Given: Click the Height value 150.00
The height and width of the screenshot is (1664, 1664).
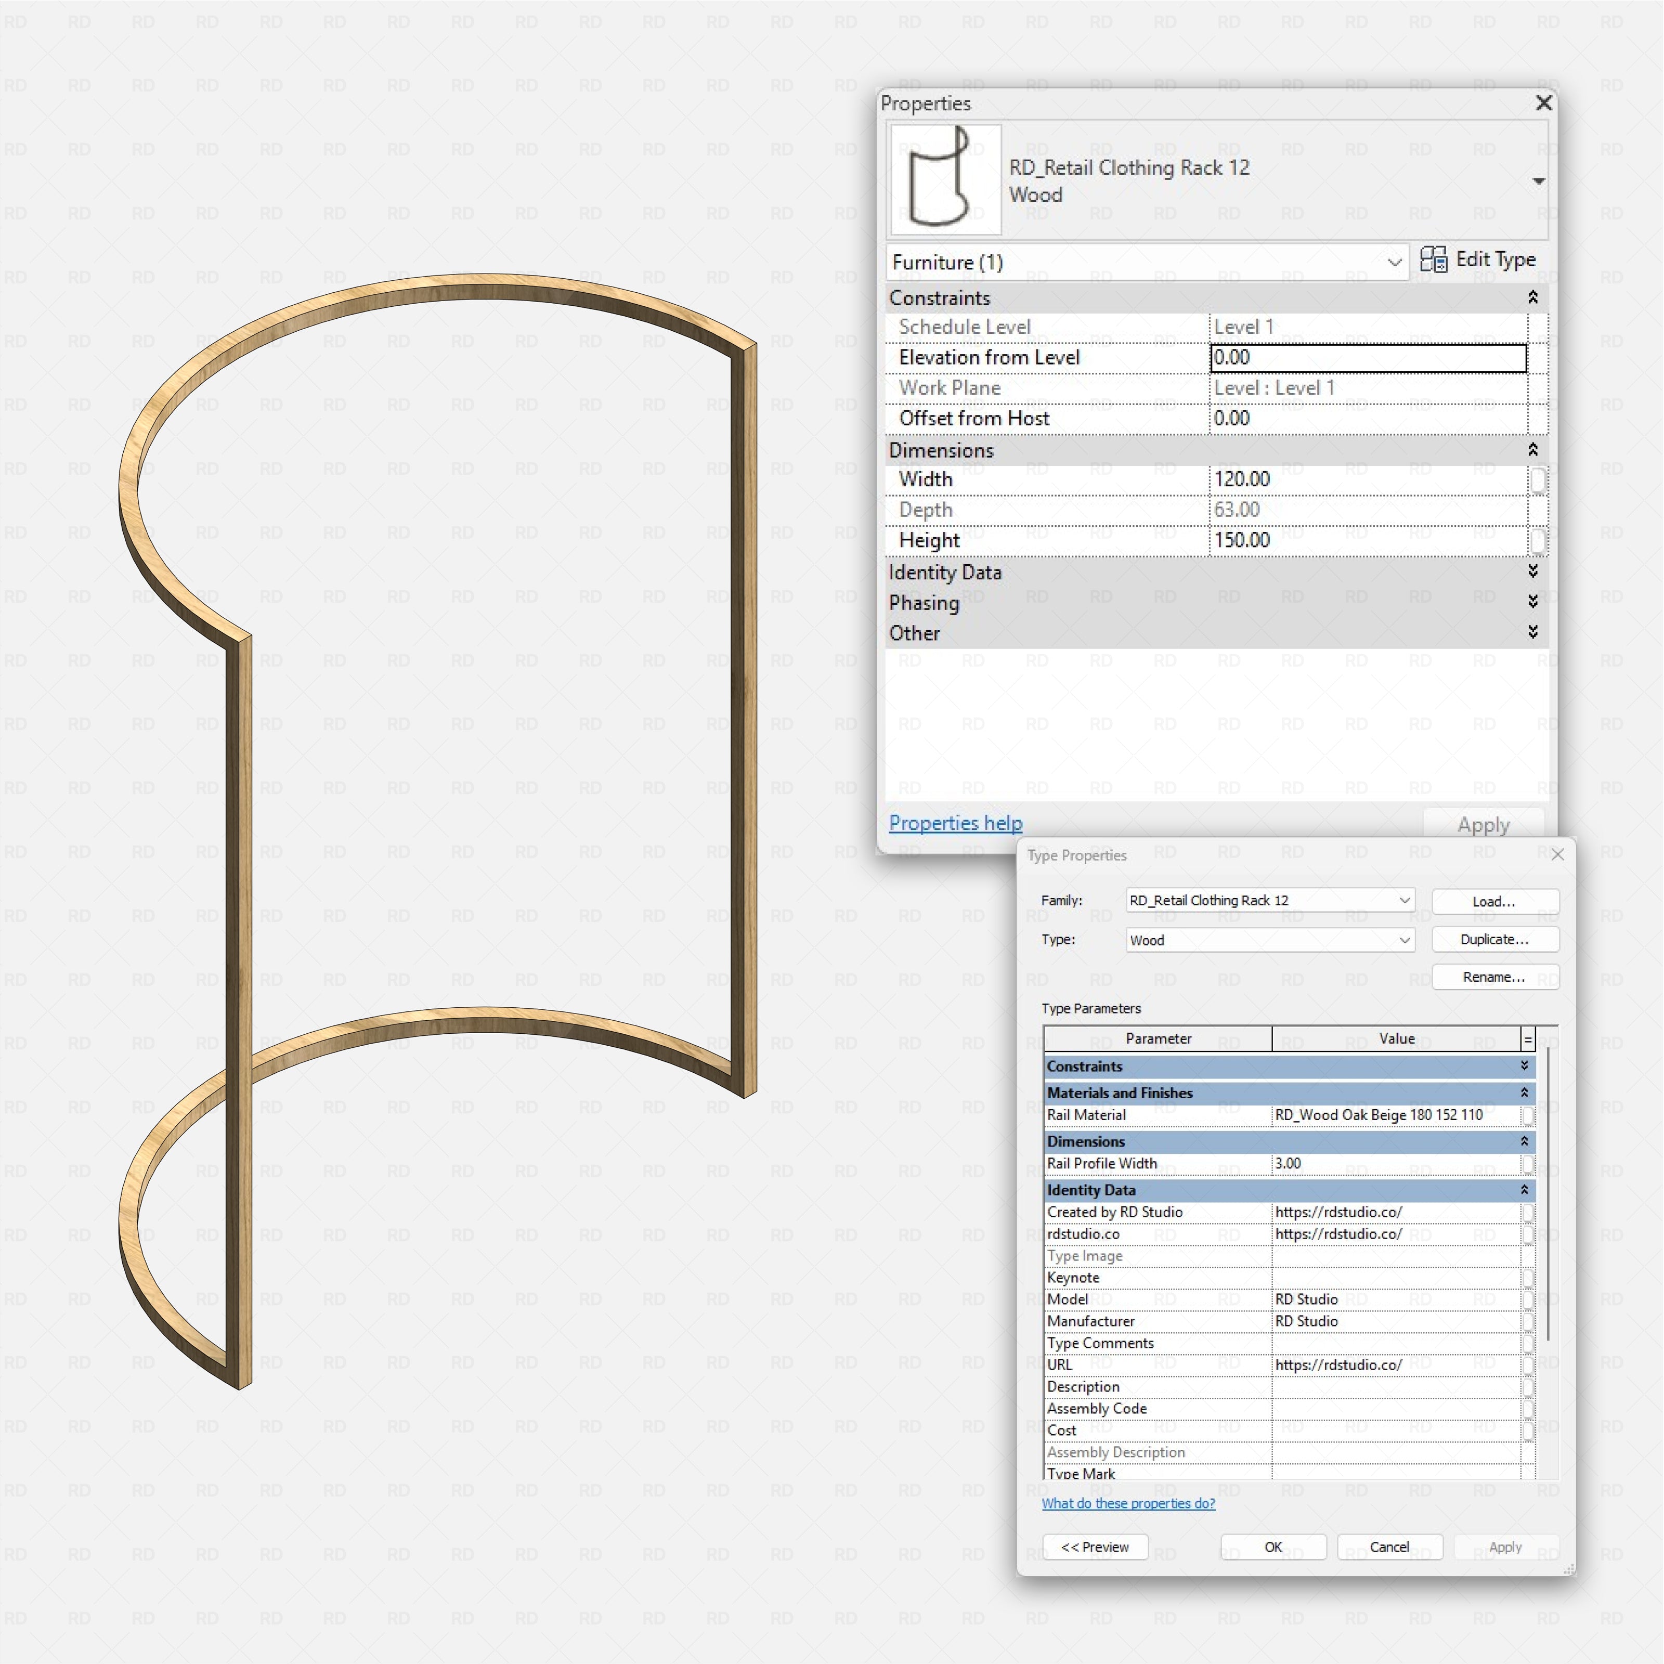Looking at the screenshot, I should 1369,541.
